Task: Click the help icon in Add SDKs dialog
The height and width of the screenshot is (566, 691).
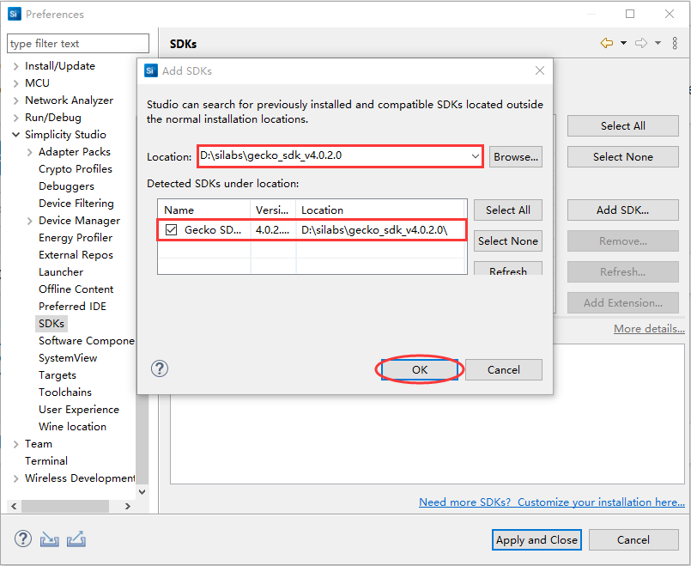Action: click(x=160, y=368)
